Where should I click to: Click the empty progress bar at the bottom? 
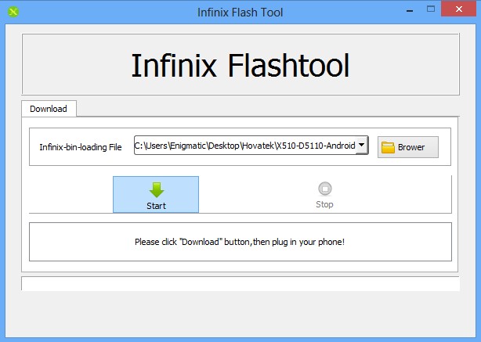click(240, 283)
